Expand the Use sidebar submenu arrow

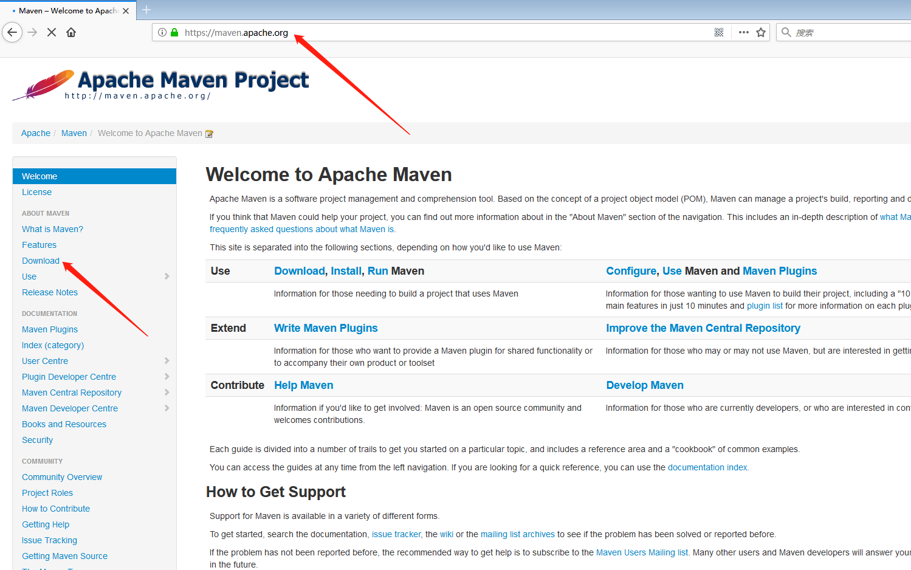click(167, 276)
